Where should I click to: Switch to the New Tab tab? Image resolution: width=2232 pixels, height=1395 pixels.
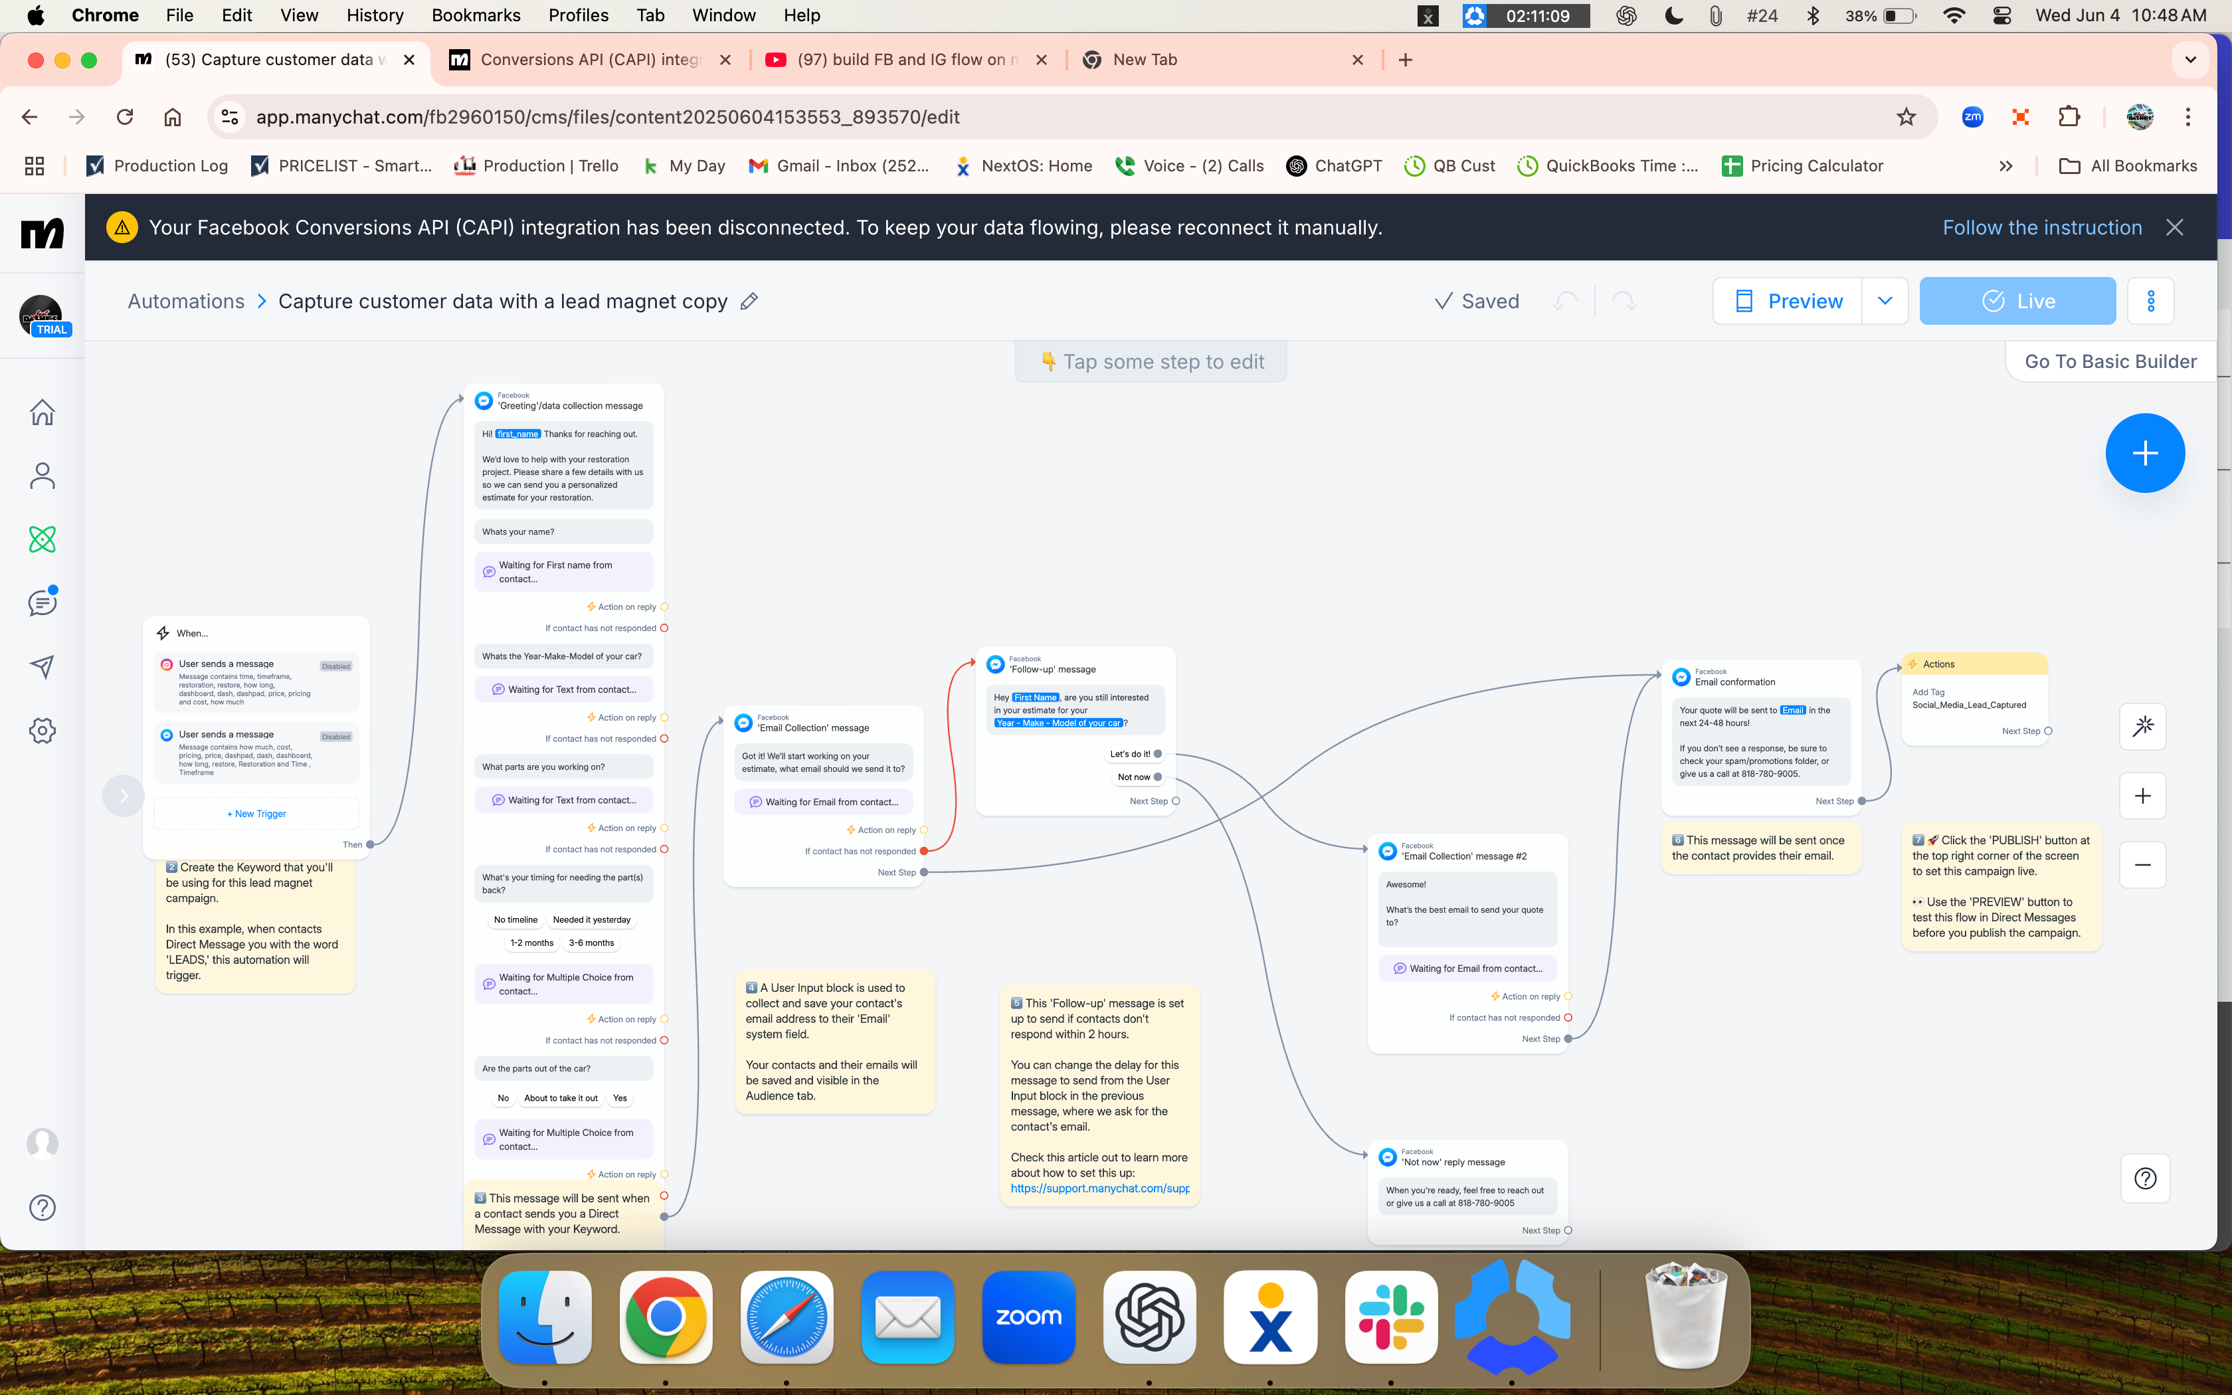point(1222,60)
